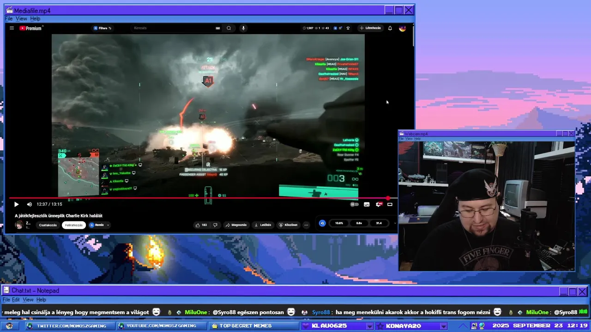Open View menu in Mediafile.mp4 window

pos(21,18)
